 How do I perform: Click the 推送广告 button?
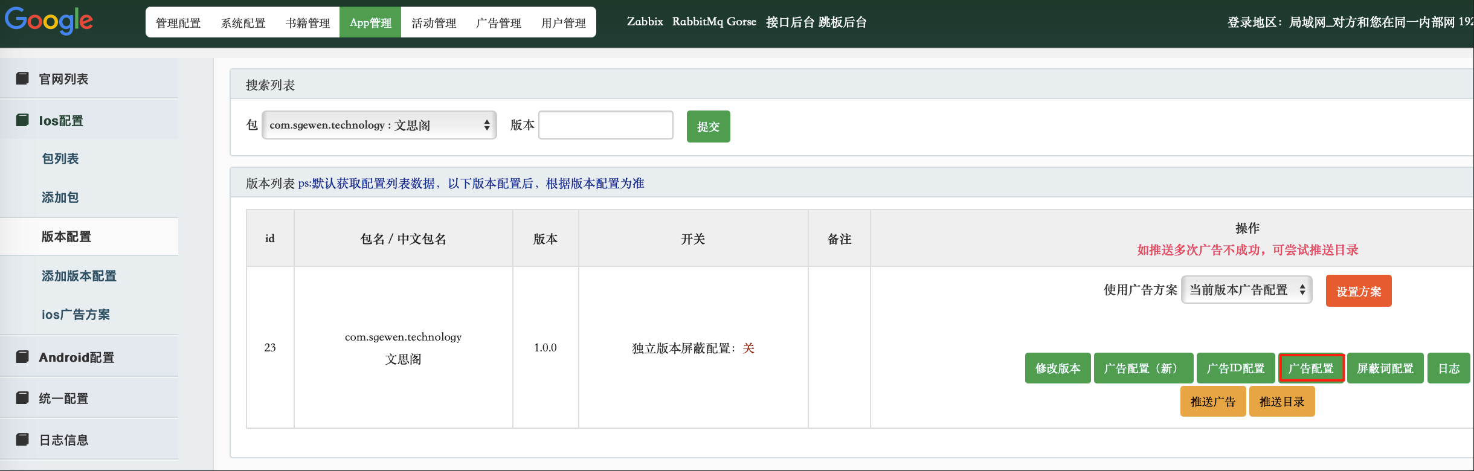[x=1212, y=402]
